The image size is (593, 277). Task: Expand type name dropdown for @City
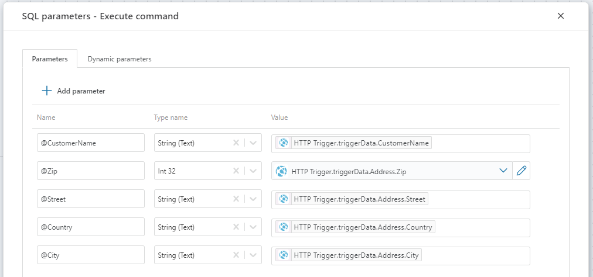[253, 255]
